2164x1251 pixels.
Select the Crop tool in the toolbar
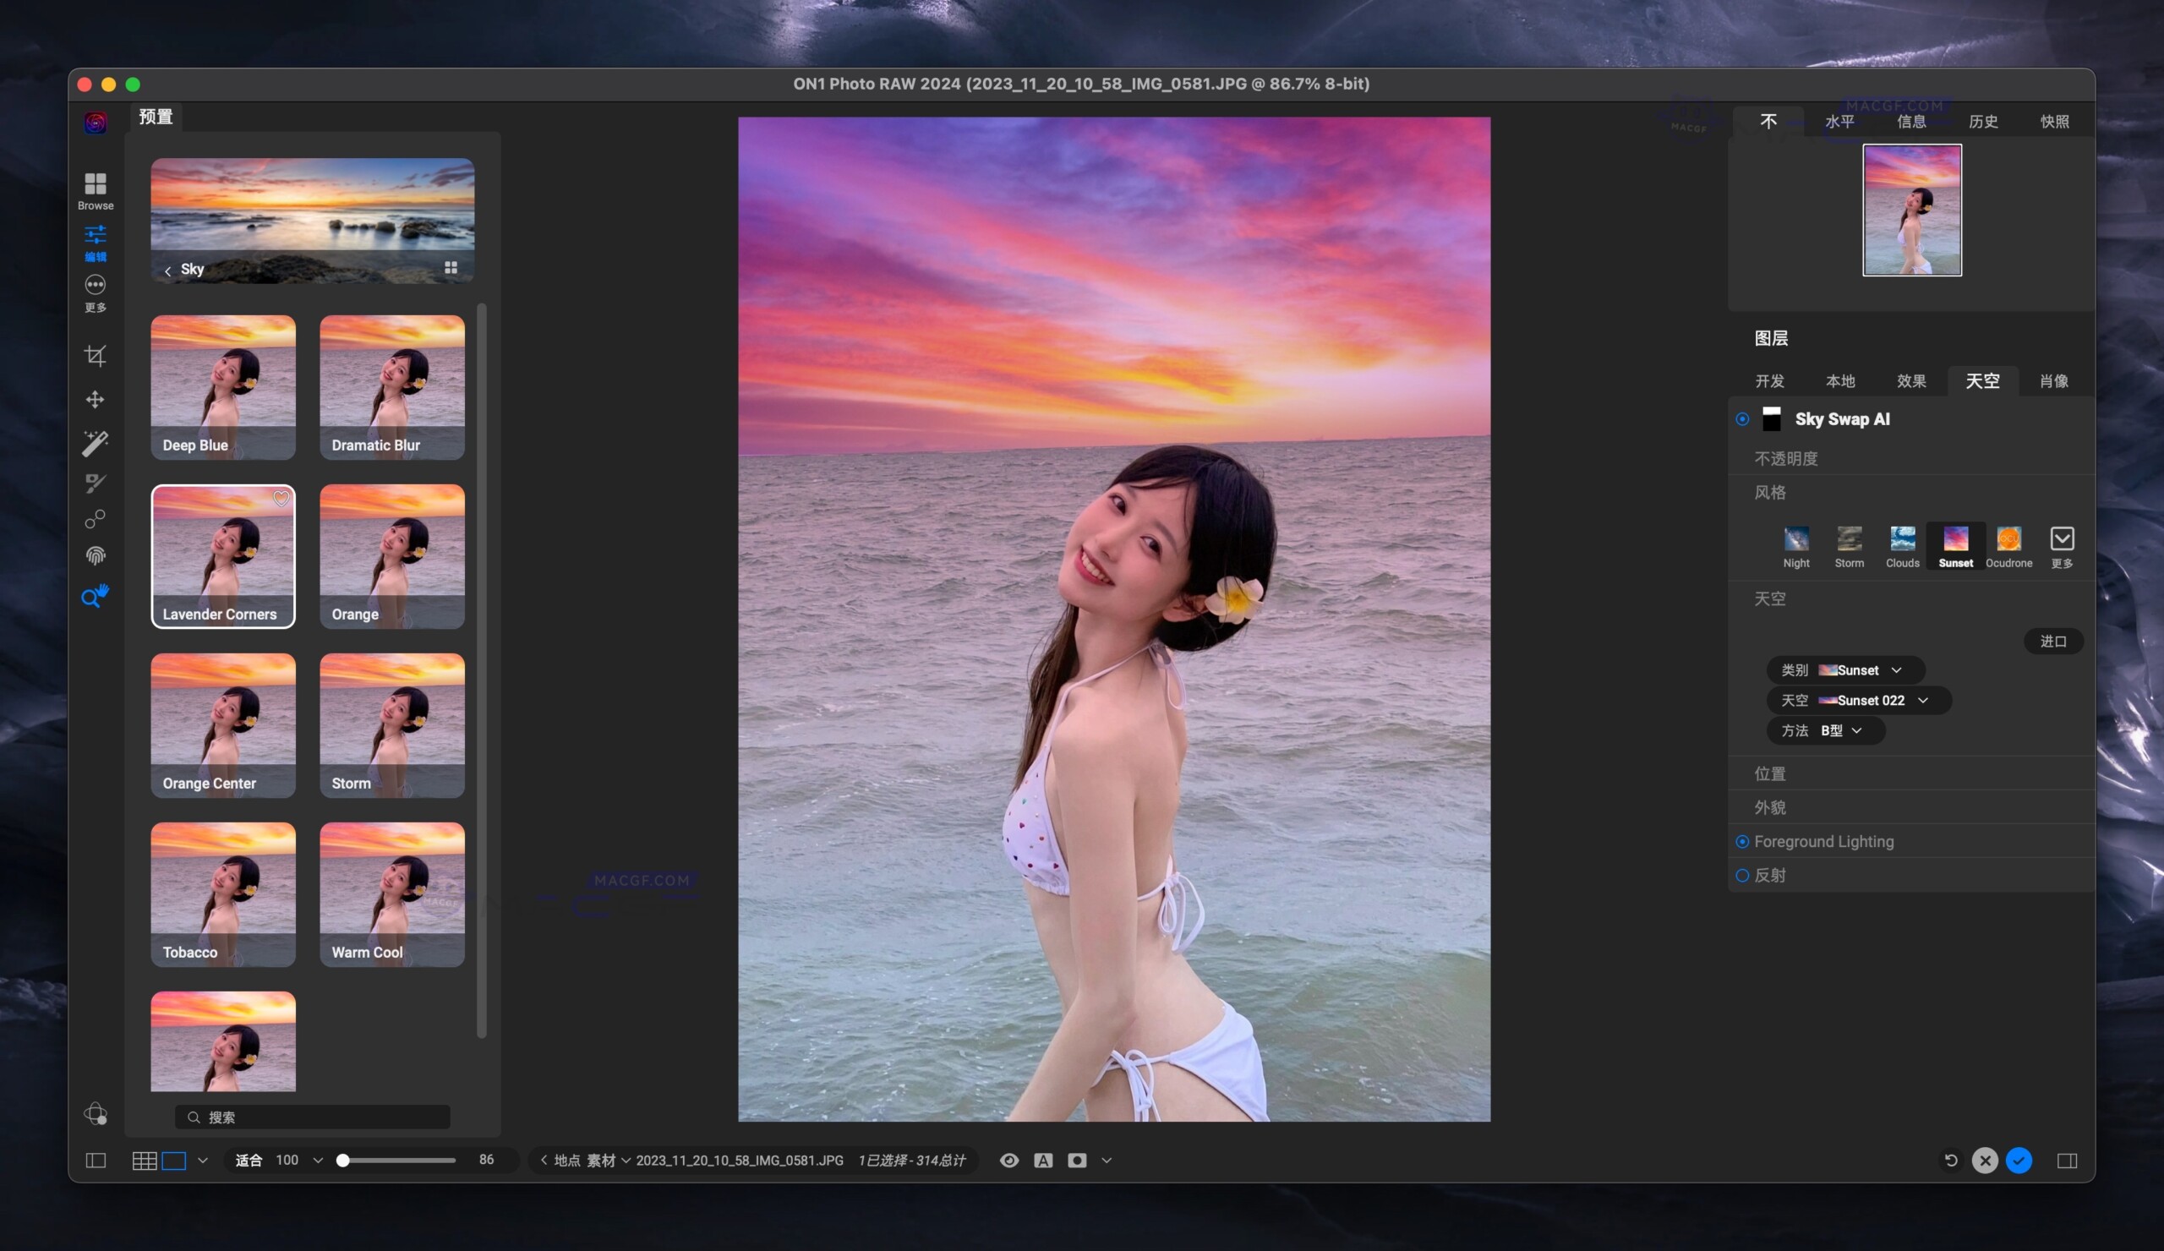coord(95,356)
